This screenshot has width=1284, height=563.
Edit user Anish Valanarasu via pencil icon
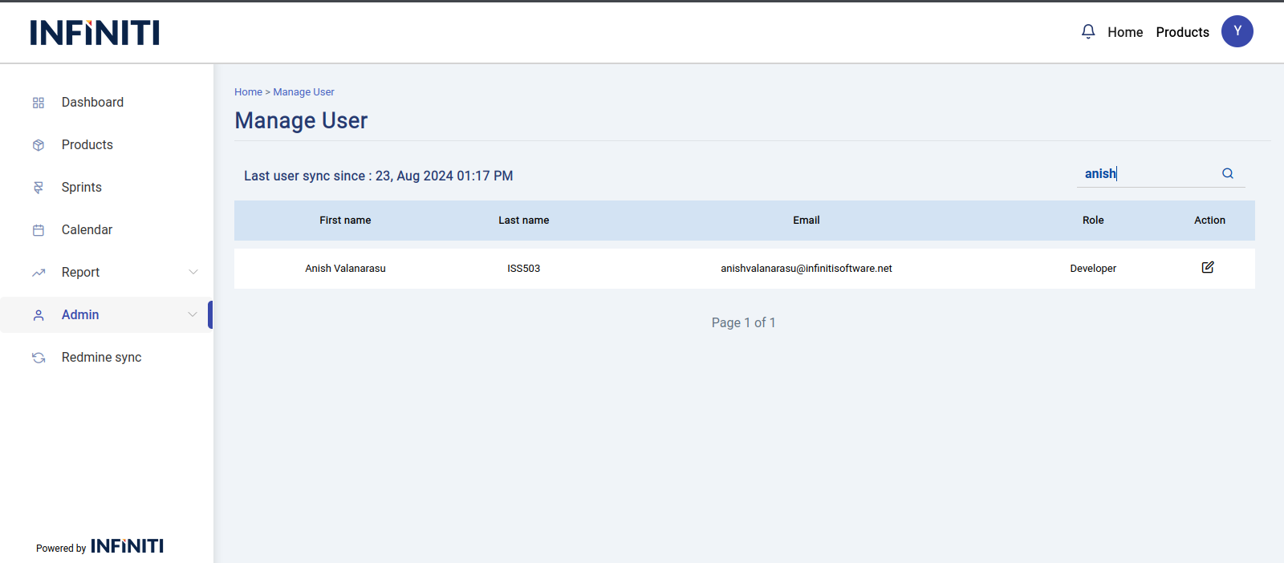[x=1207, y=268]
